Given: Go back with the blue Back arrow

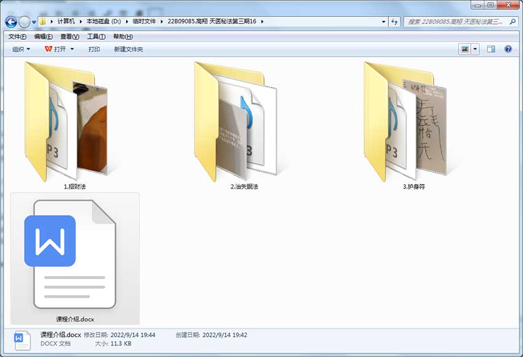Looking at the screenshot, I should tap(11, 22).
